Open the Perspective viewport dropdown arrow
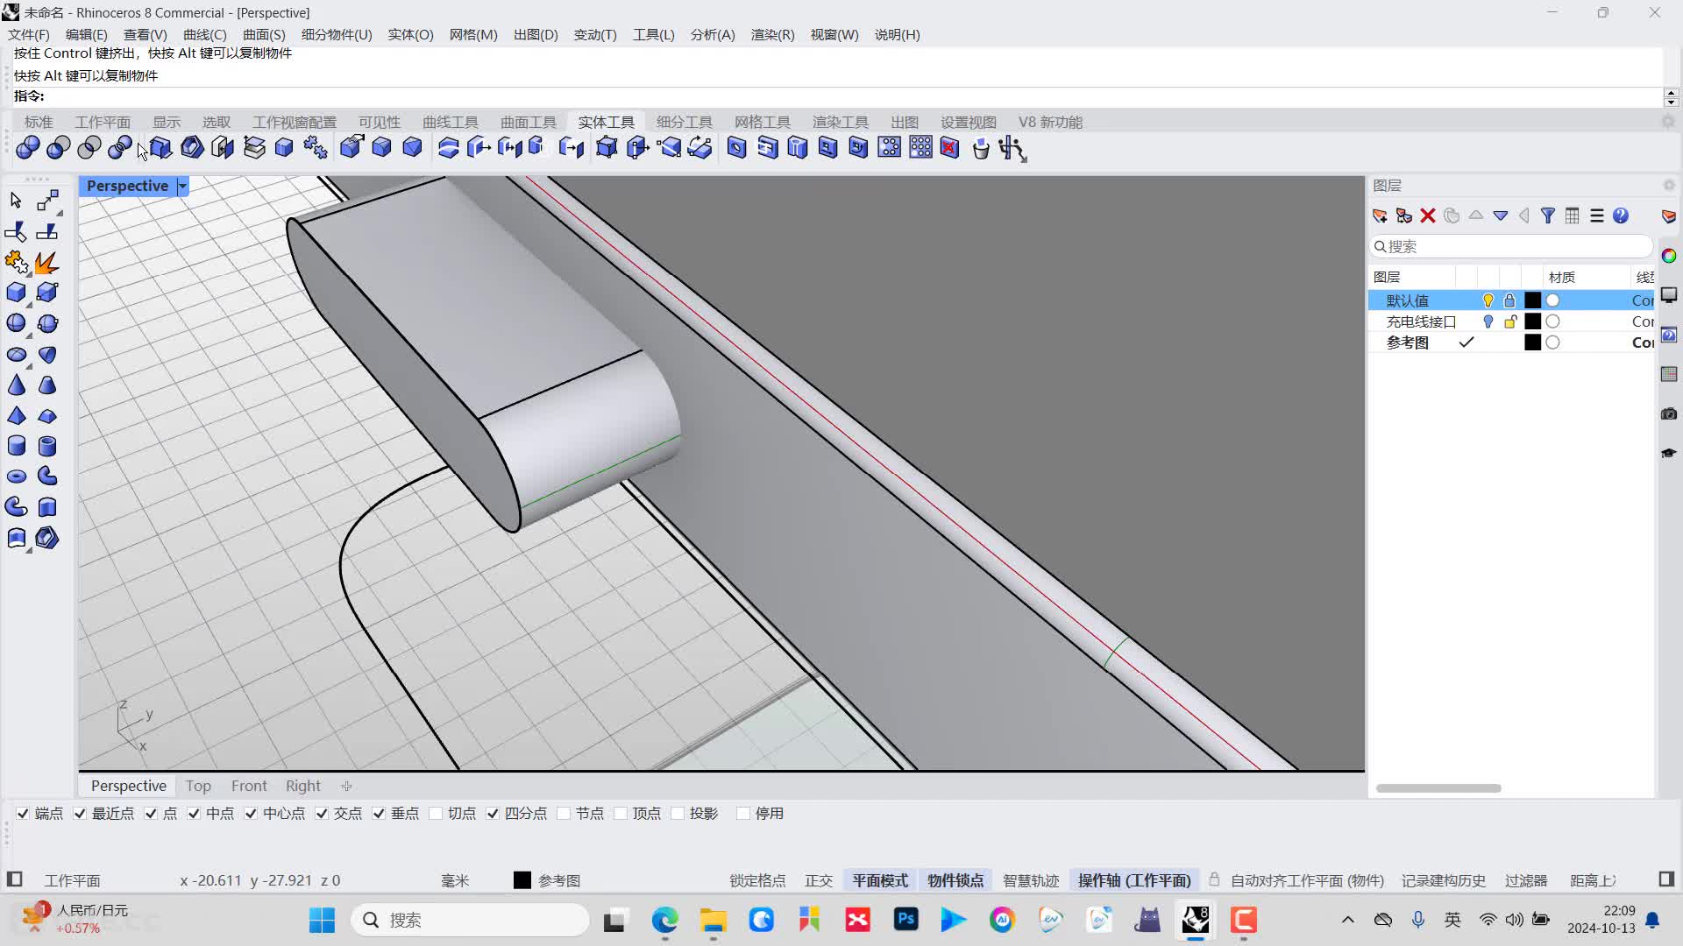Screen dimensions: 1683x946 (182, 186)
